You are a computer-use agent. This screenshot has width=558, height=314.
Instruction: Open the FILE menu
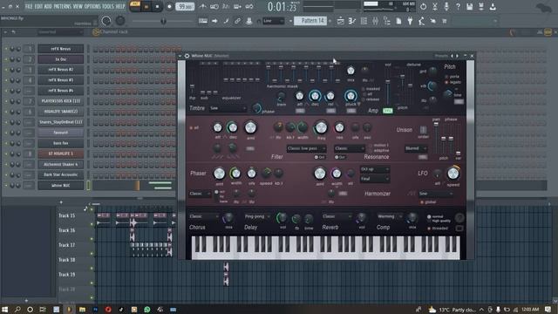coord(29,6)
